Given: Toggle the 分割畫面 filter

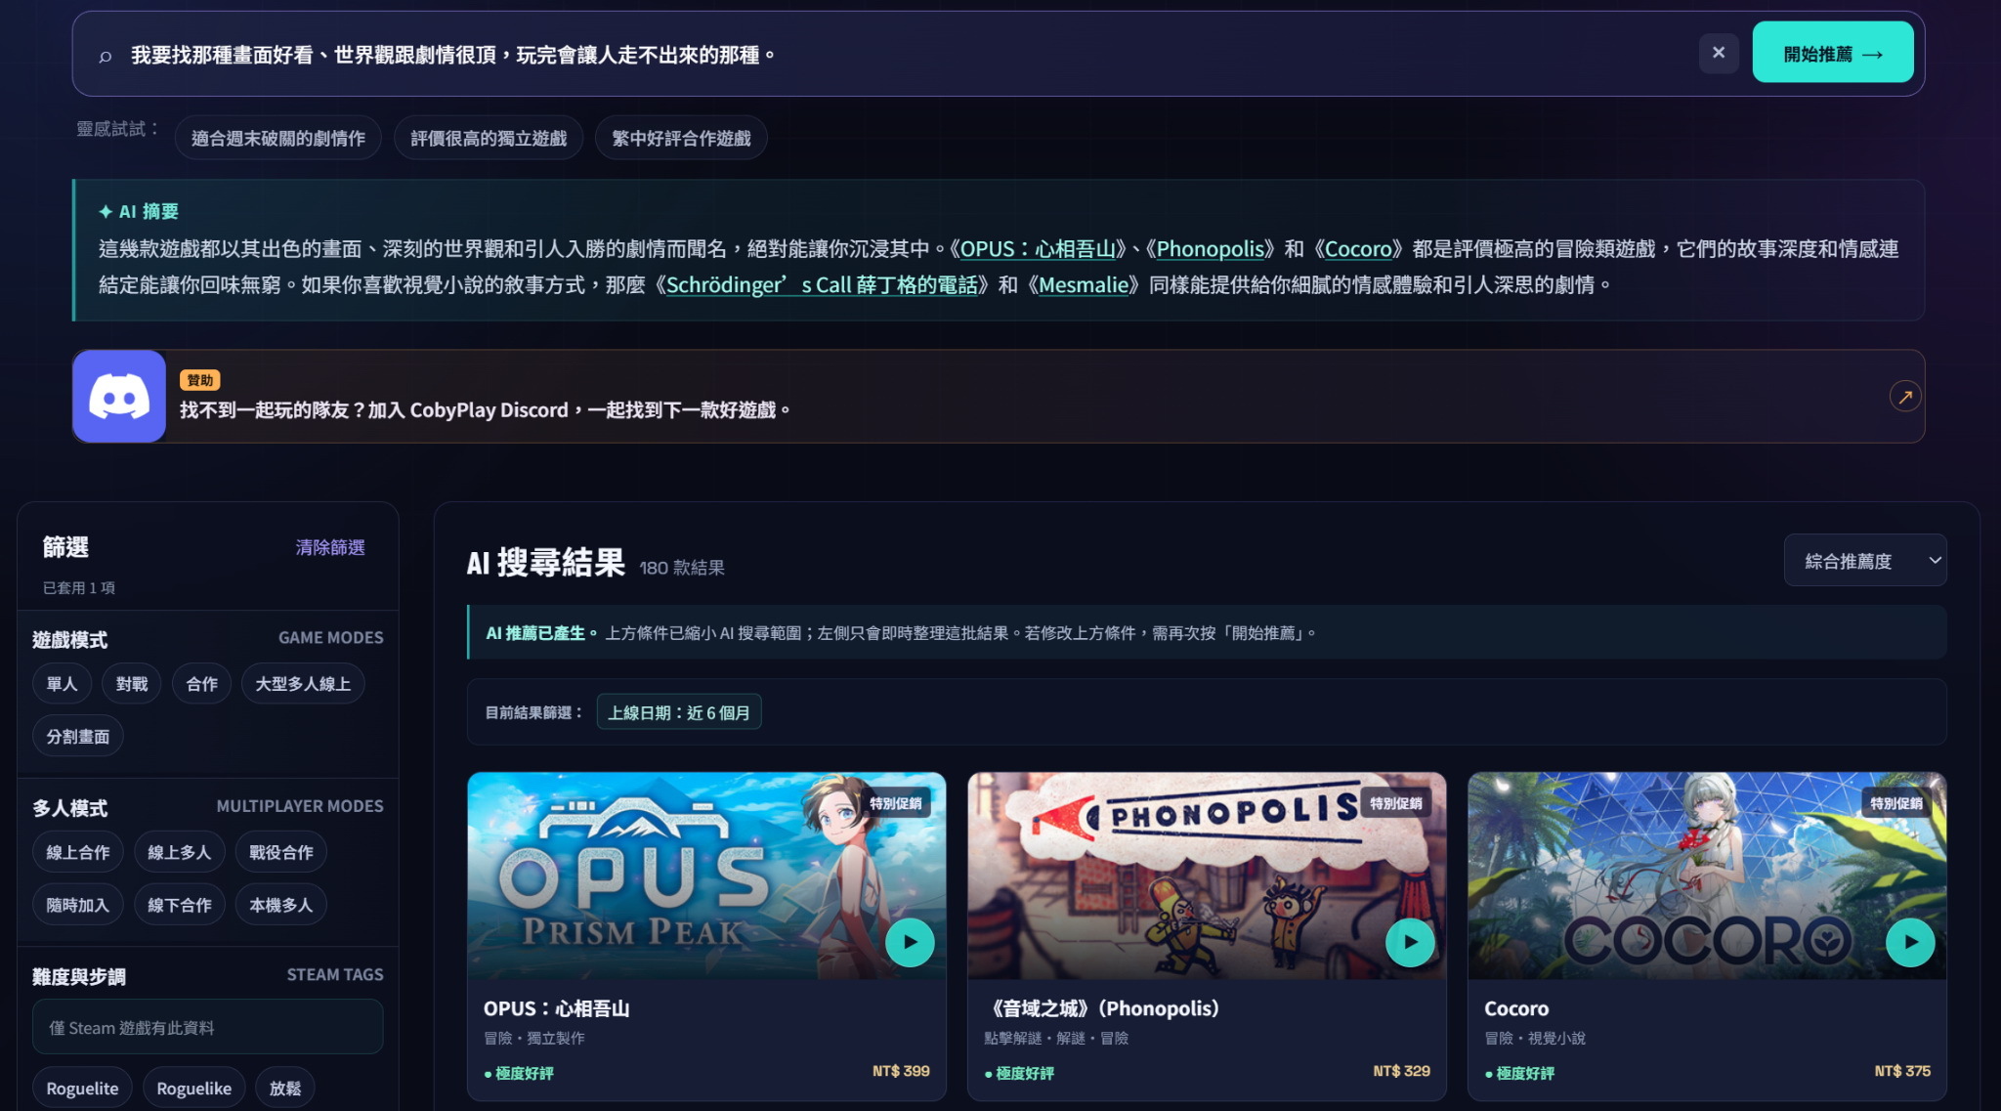Looking at the screenshot, I should (x=78, y=737).
